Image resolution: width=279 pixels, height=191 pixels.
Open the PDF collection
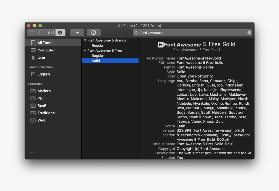point(53,98)
